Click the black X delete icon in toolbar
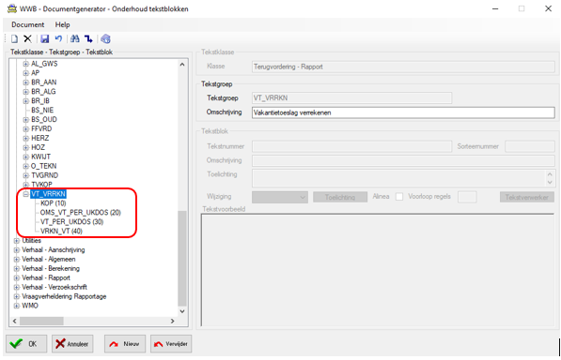 [x=27, y=38]
